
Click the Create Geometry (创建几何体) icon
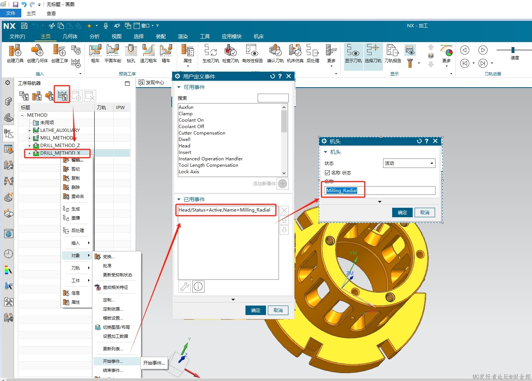coord(37,53)
